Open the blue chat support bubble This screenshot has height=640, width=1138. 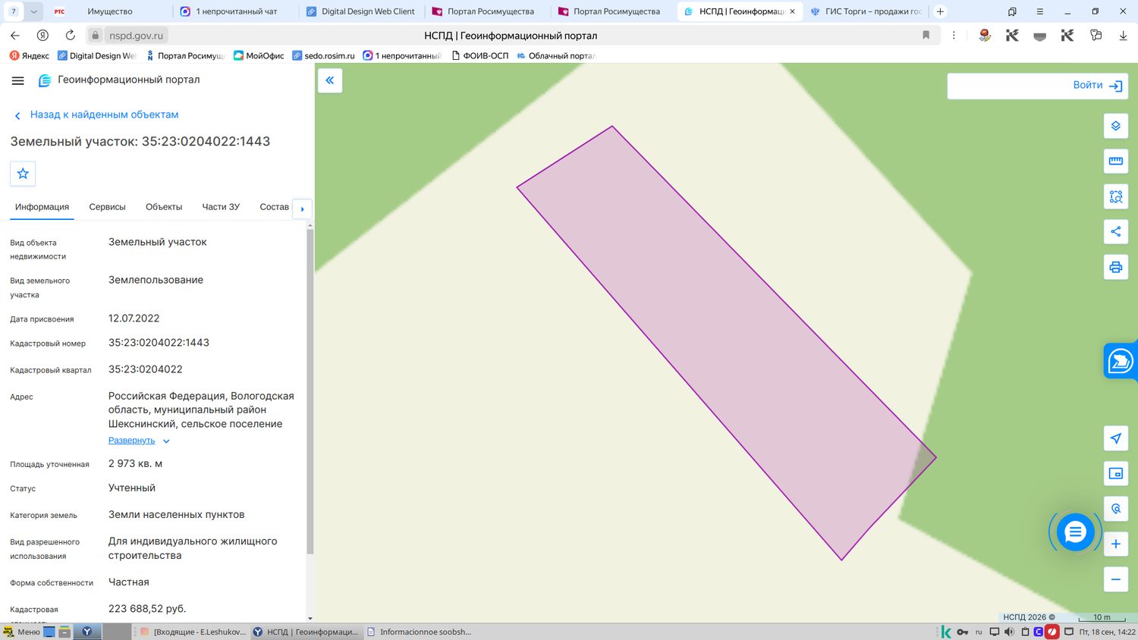[1075, 532]
